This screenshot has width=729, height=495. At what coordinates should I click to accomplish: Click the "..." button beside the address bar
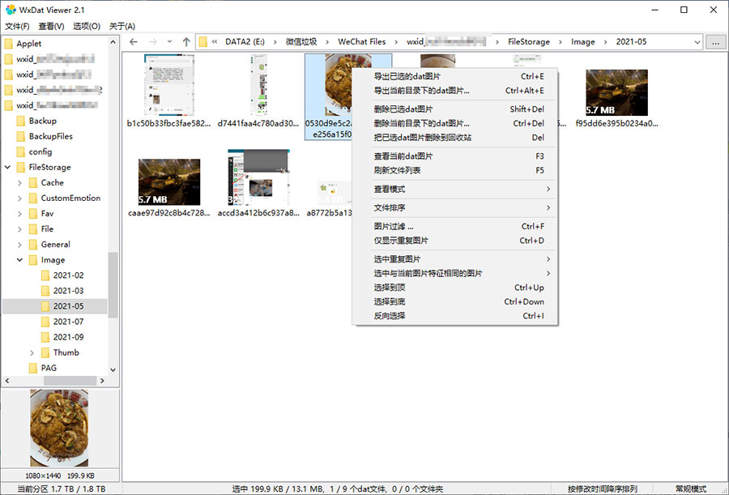[714, 41]
